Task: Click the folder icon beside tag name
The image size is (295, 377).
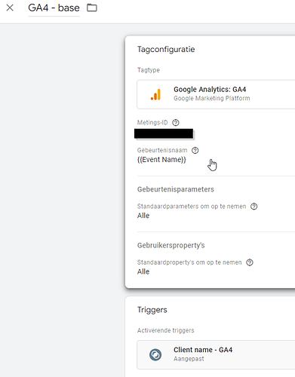Action: [92, 8]
